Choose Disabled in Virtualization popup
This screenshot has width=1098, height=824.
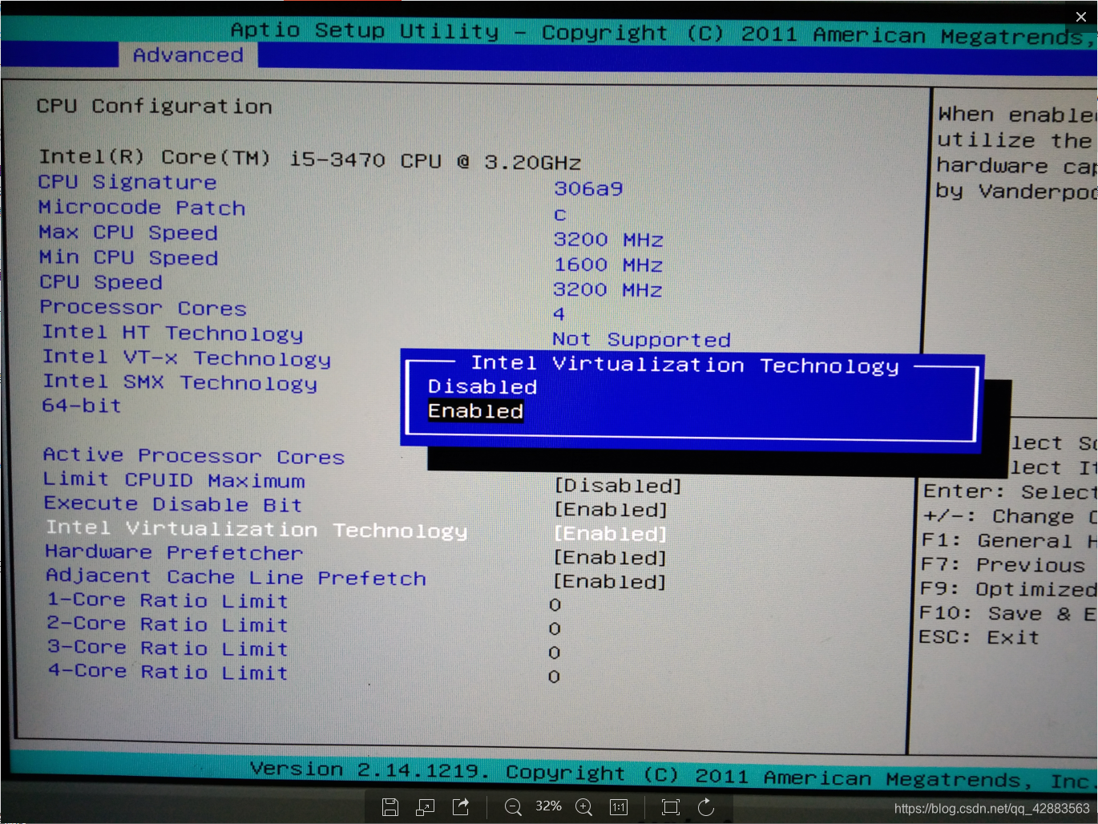(482, 387)
